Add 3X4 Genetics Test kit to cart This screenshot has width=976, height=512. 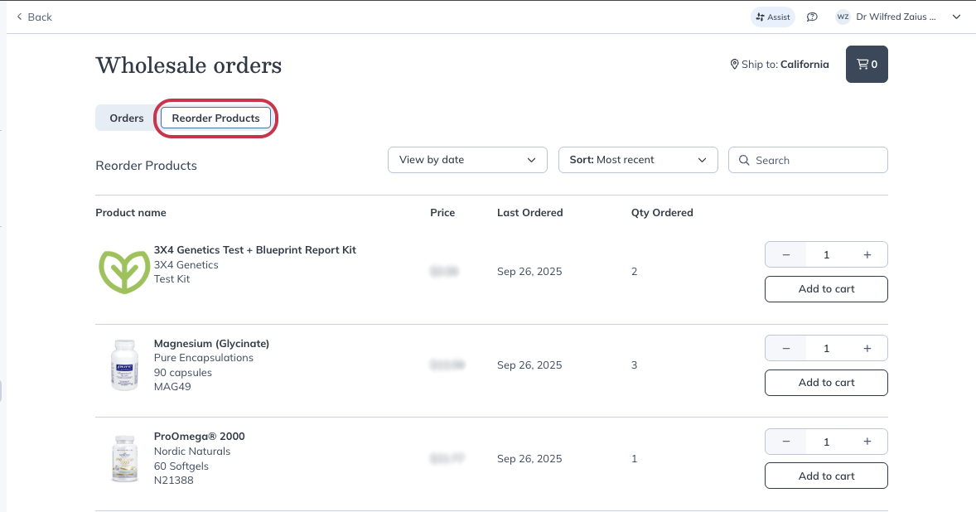[826, 288]
